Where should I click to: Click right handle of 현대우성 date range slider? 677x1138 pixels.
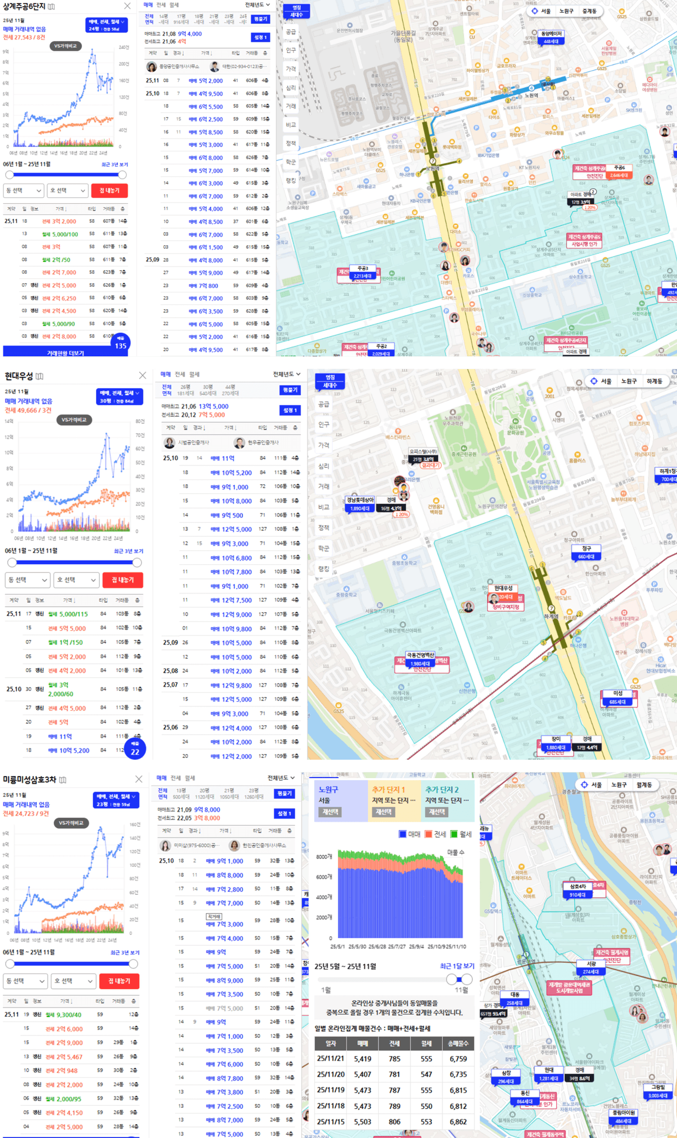[x=137, y=563]
